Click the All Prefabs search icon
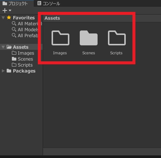This screenshot has width=161, height=158. coord(14,35)
